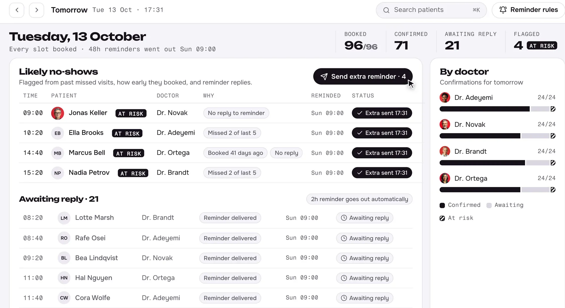Click the search magnifier icon

coord(386,10)
